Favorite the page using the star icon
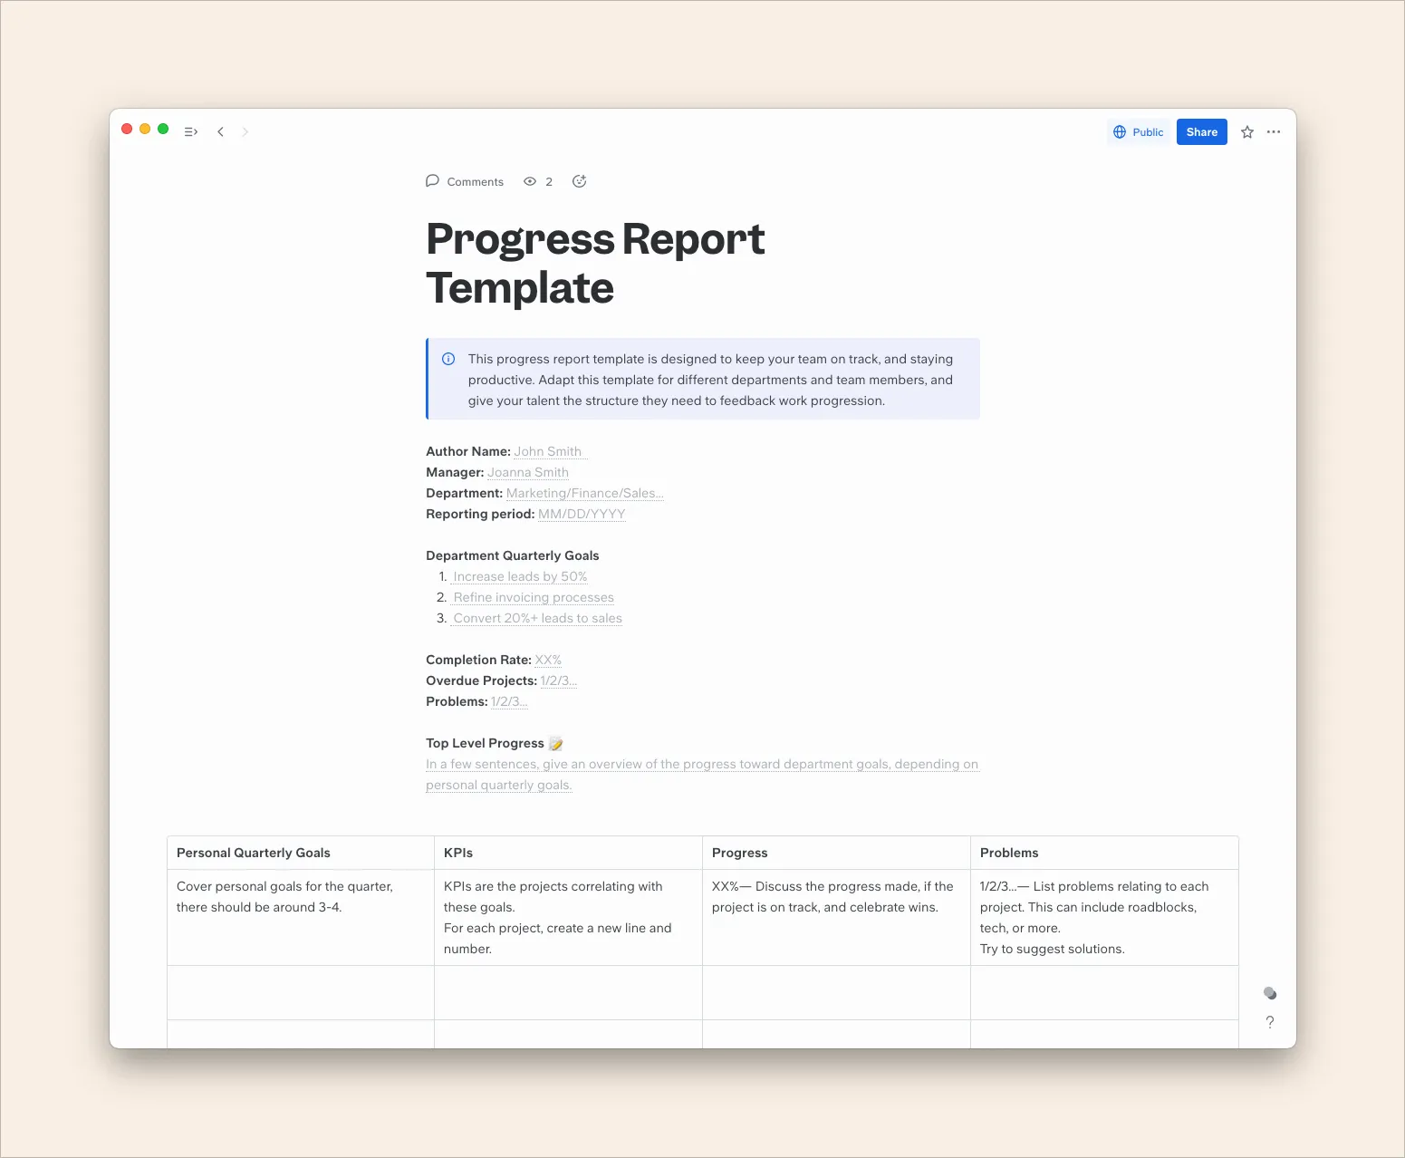 click(1246, 131)
